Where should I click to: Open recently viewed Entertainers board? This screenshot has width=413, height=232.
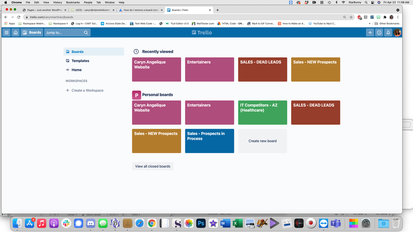[x=210, y=69]
